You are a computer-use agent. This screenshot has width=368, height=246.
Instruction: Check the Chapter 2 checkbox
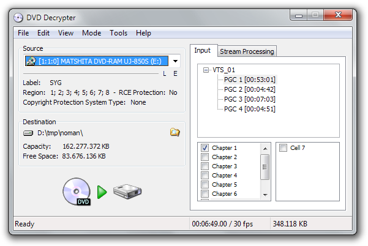[205, 157]
